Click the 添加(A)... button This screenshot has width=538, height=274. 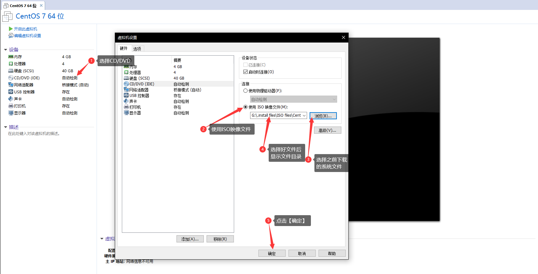click(190, 239)
